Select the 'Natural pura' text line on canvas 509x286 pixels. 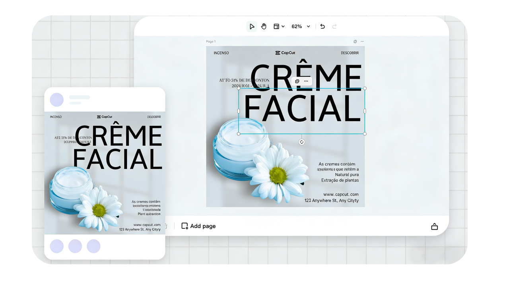347,175
